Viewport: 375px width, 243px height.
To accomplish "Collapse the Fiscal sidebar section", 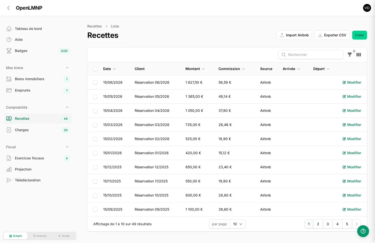I will [x=67, y=147].
